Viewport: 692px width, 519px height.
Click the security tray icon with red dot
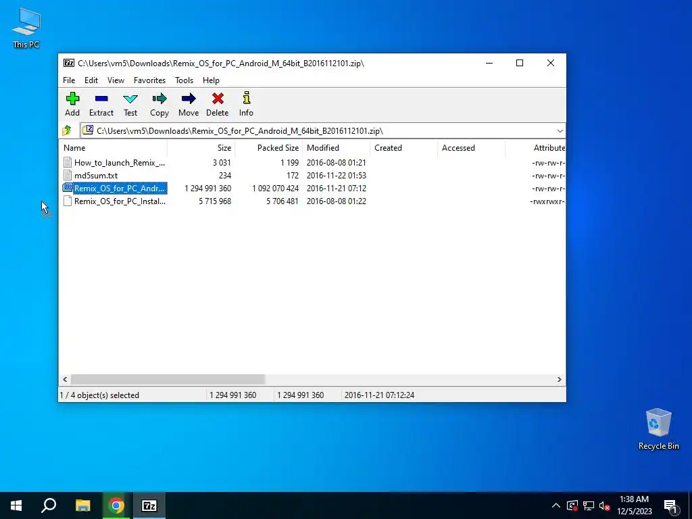point(572,505)
